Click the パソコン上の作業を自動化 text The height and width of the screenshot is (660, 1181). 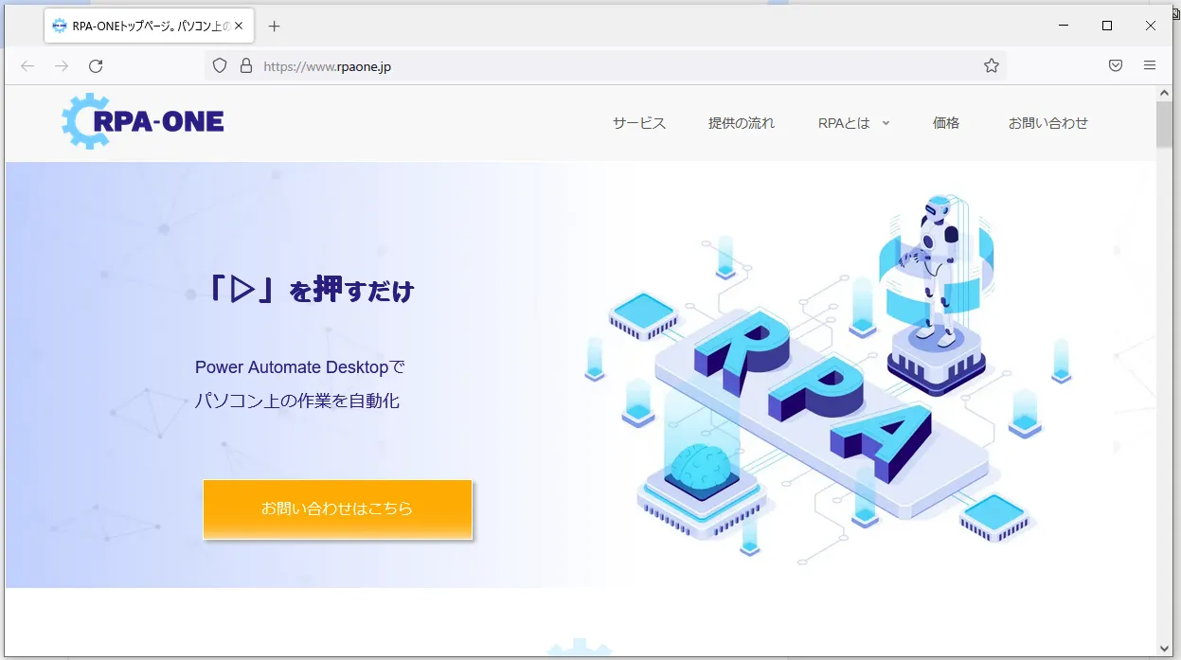(x=297, y=401)
